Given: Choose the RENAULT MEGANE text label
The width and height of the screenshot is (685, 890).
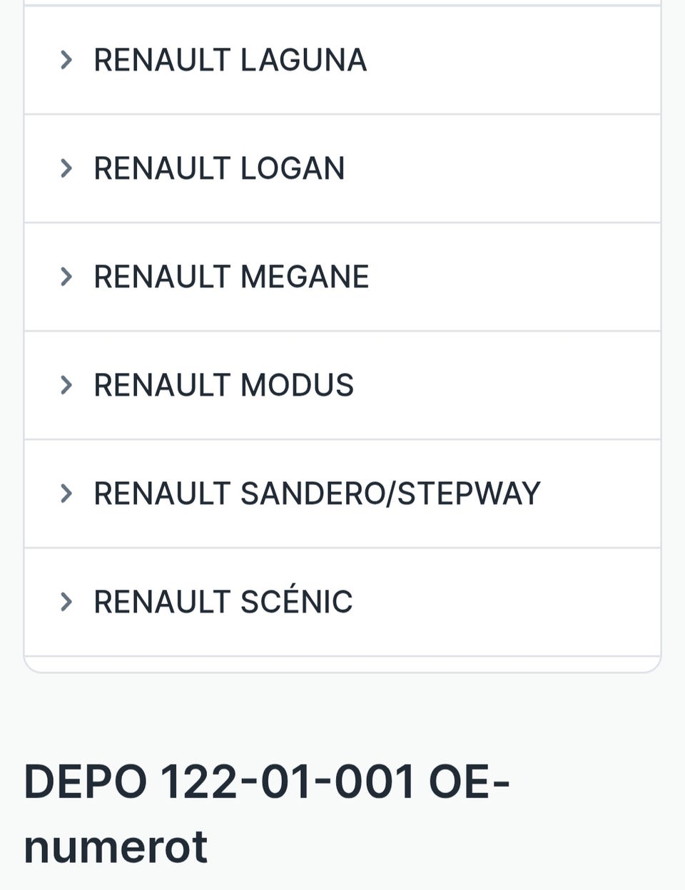Looking at the screenshot, I should pyautogui.click(x=231, y=277).
